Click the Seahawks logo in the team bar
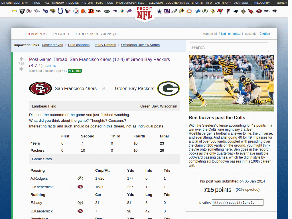Viewport: 292px width, 219px height. tap(267, 11)
